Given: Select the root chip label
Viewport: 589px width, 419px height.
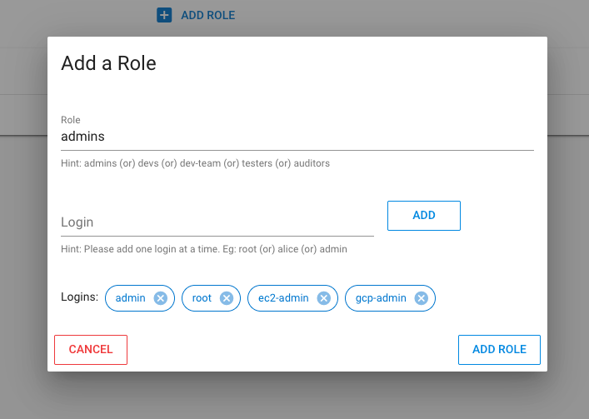Looking at the screenshot, I should (202, 298).
